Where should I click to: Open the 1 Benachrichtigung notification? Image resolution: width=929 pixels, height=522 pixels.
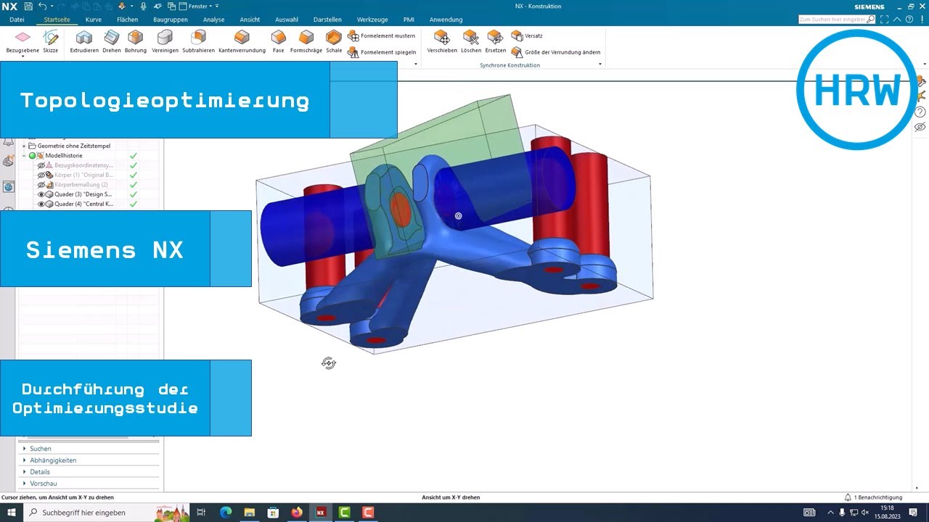click(x=873, y=497)
